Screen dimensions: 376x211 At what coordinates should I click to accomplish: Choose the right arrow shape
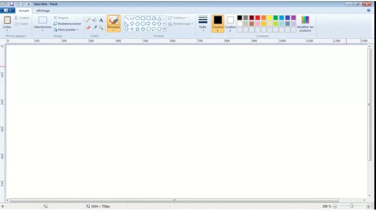click(x=149, y=23)
